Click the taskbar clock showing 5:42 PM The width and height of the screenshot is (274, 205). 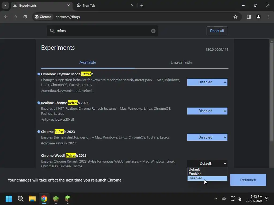pos(254,199)
